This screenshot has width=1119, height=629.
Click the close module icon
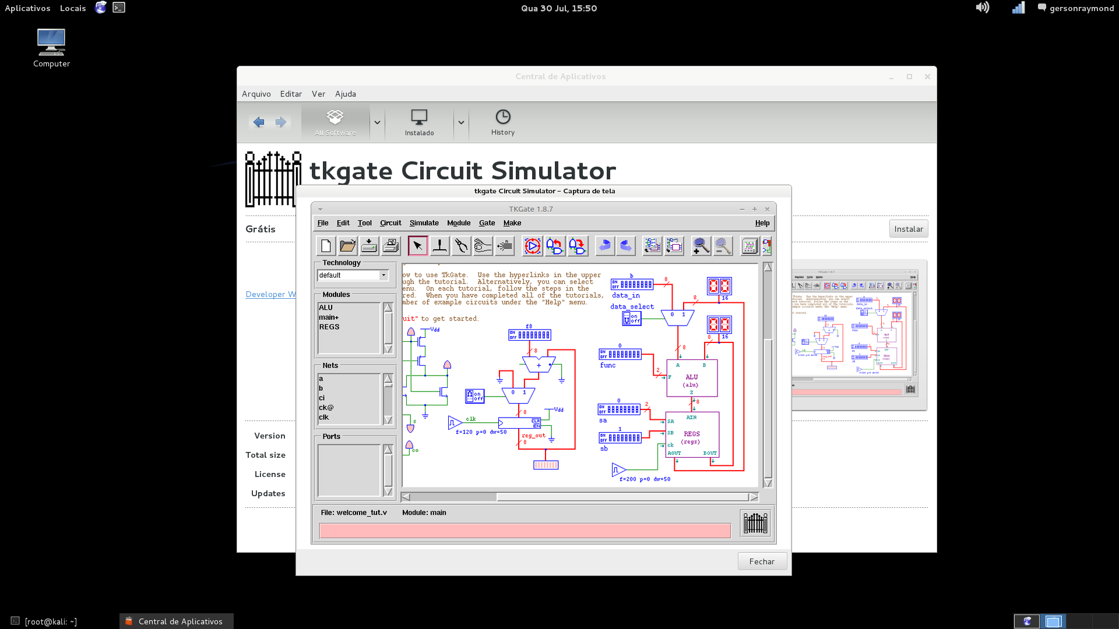point(674,246)
